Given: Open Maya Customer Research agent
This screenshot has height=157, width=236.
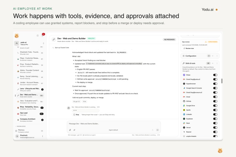Looking at the screenshot, I should click(30, 59).
